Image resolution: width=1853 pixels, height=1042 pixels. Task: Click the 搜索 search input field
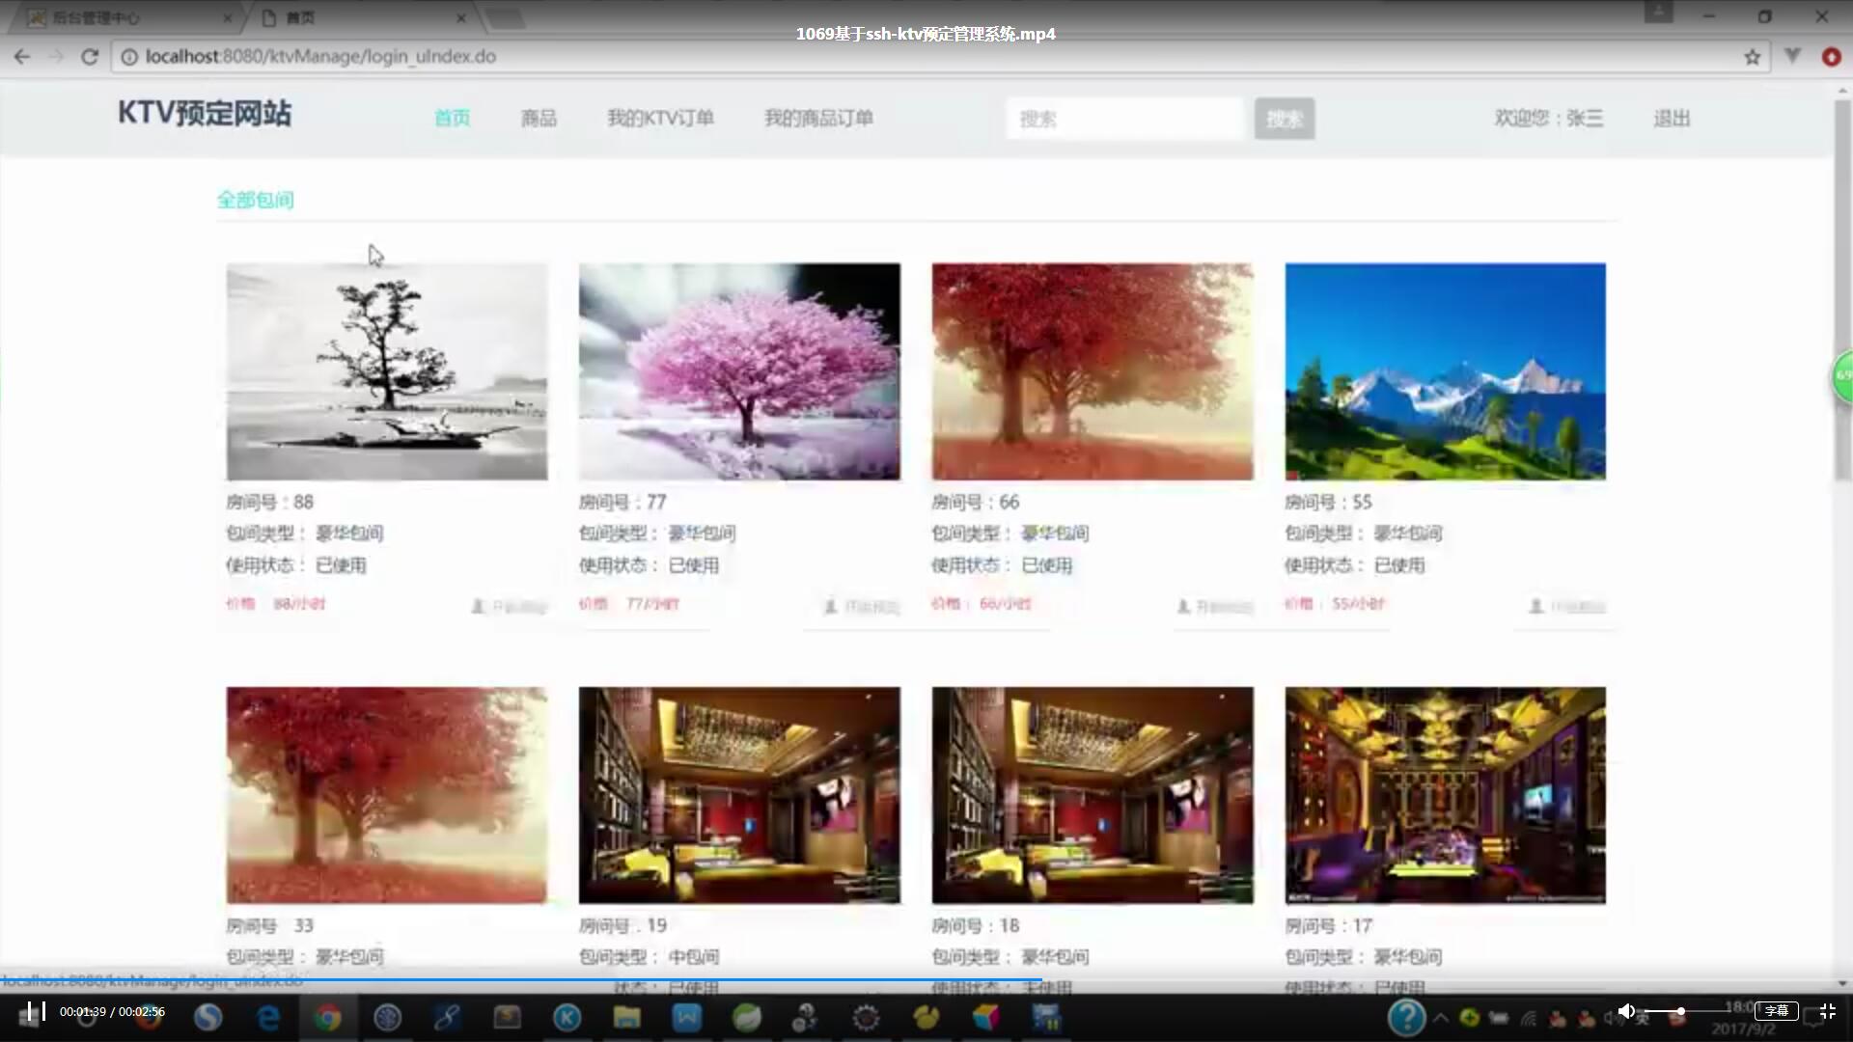1125,119
